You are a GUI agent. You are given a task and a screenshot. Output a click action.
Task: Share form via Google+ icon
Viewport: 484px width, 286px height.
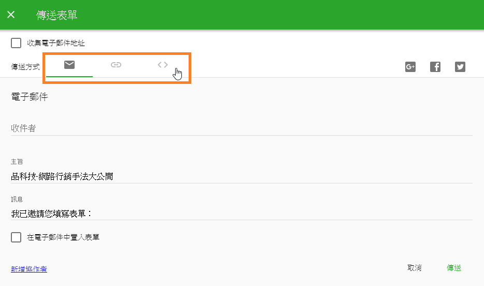(x=410, y=67)
